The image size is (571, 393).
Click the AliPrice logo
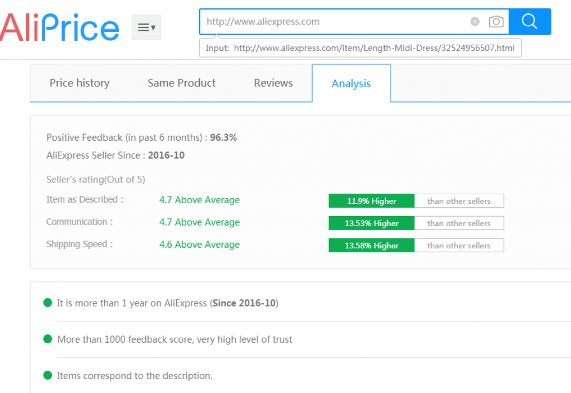(x=60, y=27)
